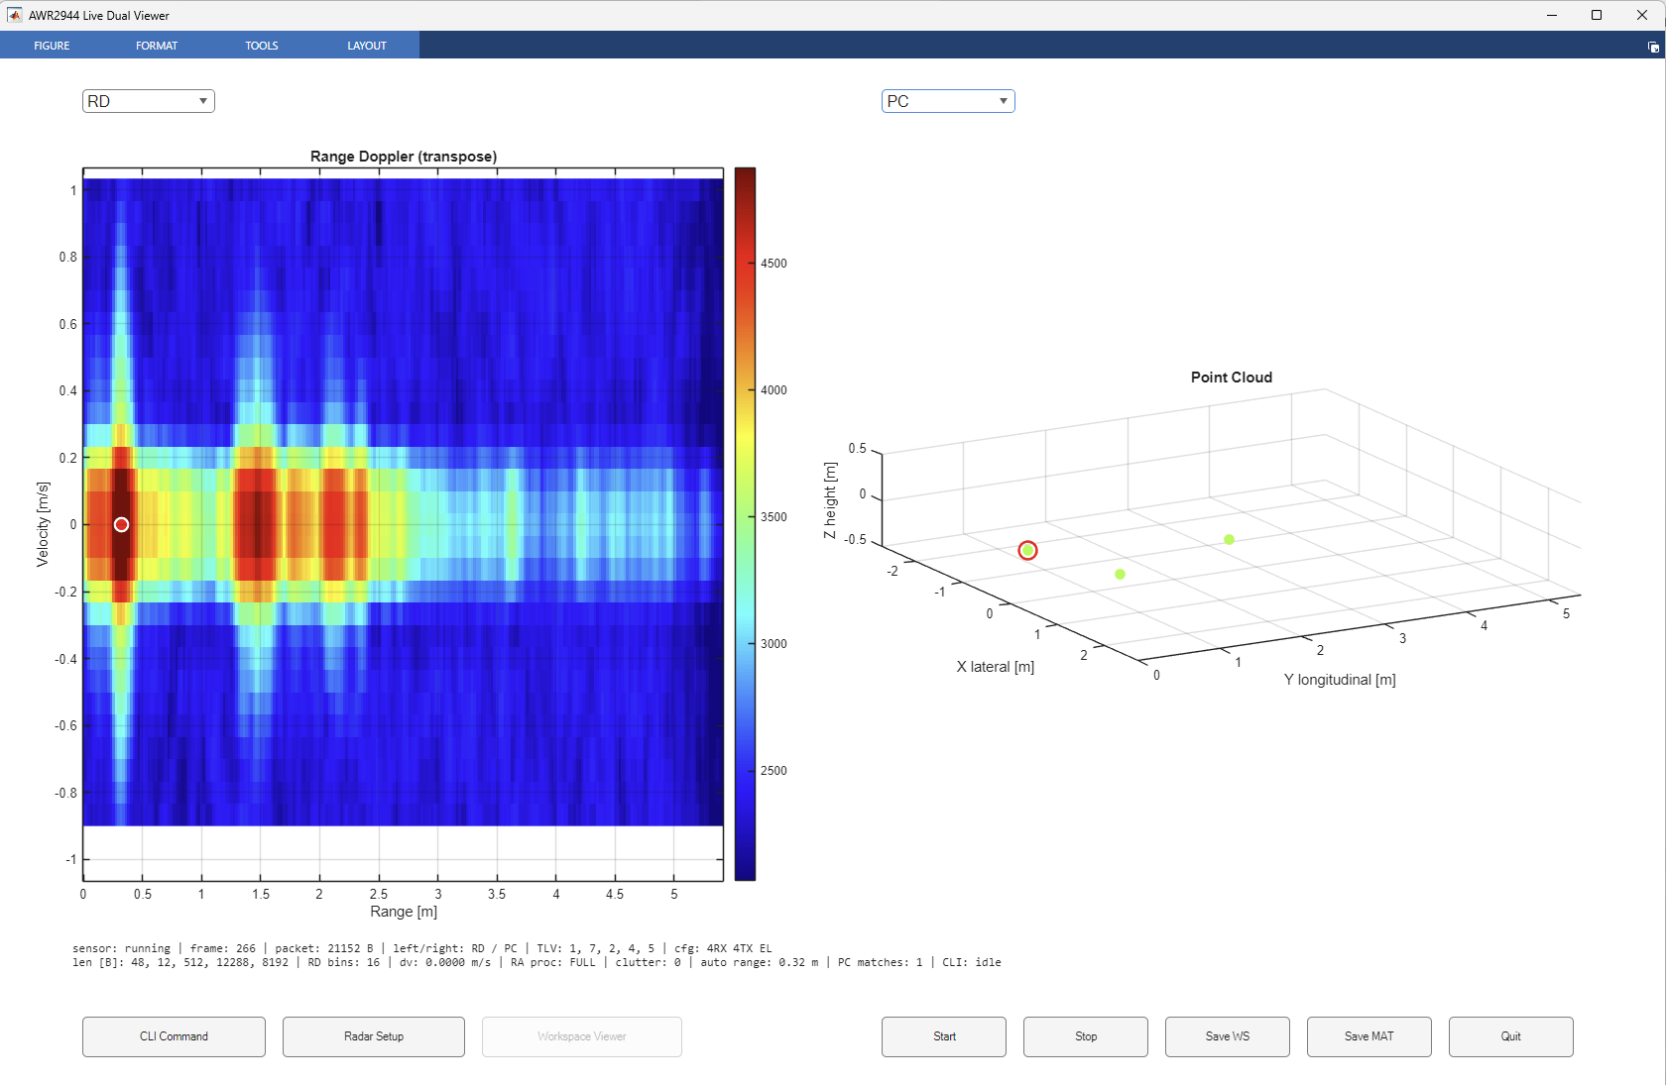This screenshot has width=1666, height=1085.
Task: Open Radar Setup
Action: click(374, 1036)
